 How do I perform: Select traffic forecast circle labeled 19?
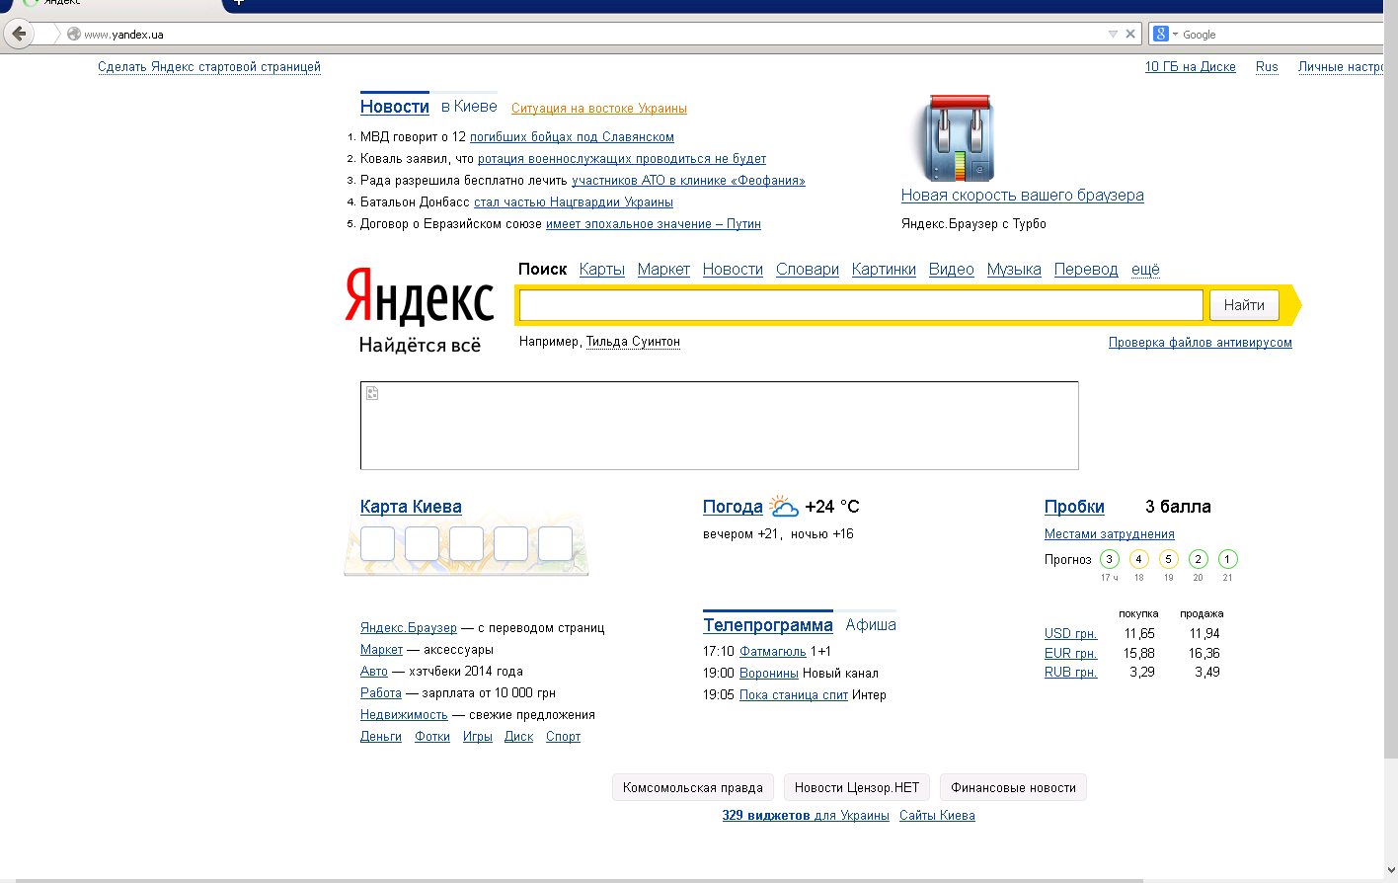click(x=1168, y=559)
